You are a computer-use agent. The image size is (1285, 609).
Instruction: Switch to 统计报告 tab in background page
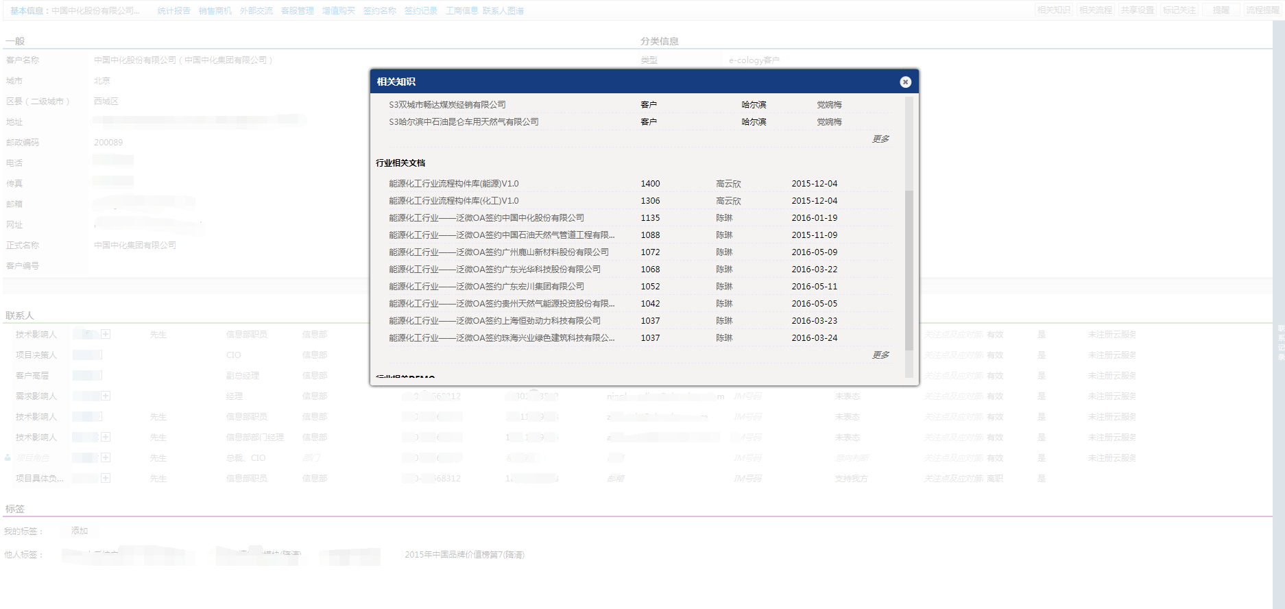click(173, 11)
